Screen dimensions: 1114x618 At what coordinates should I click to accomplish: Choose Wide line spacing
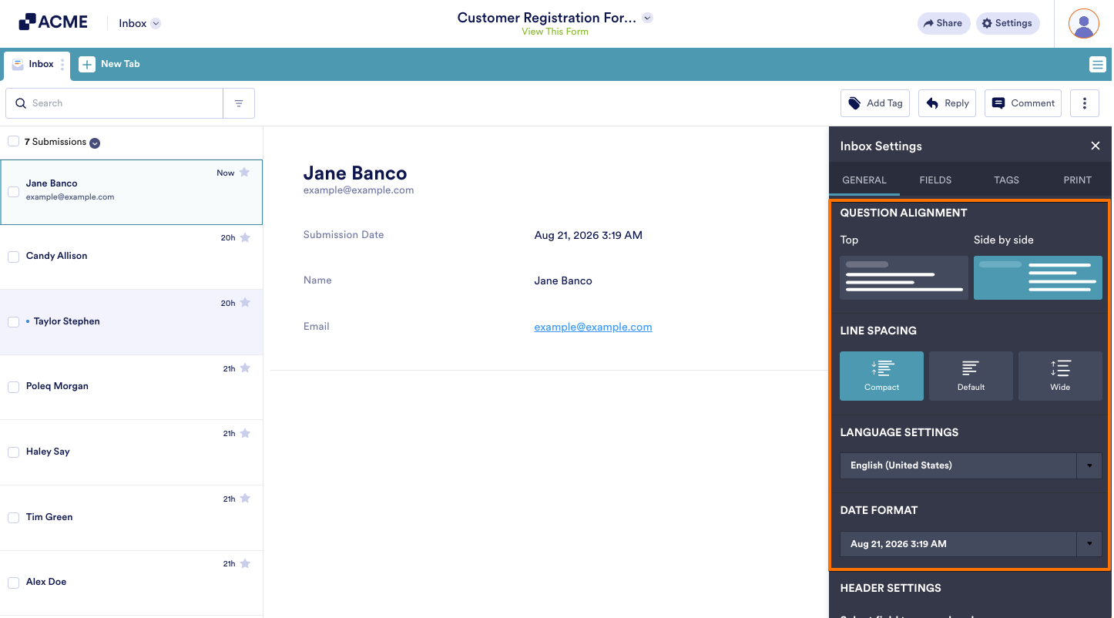coord(1060,376)
